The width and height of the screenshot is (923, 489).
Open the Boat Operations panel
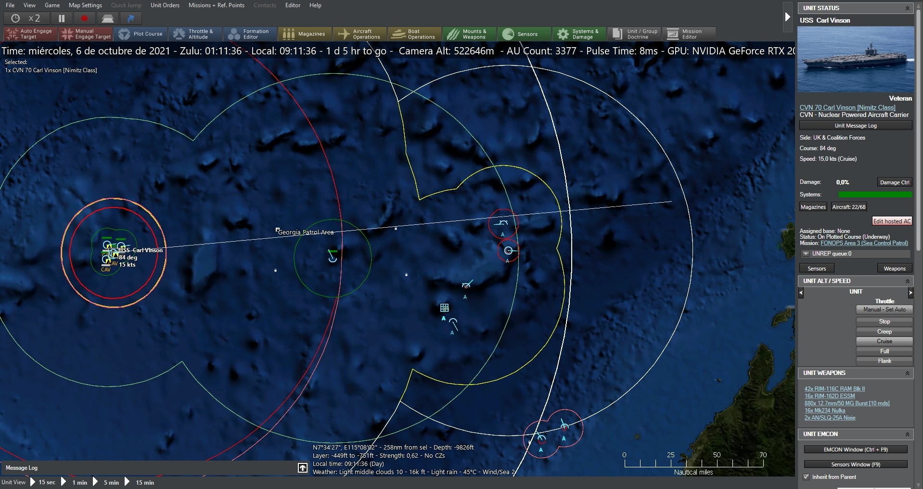(413, 34)
